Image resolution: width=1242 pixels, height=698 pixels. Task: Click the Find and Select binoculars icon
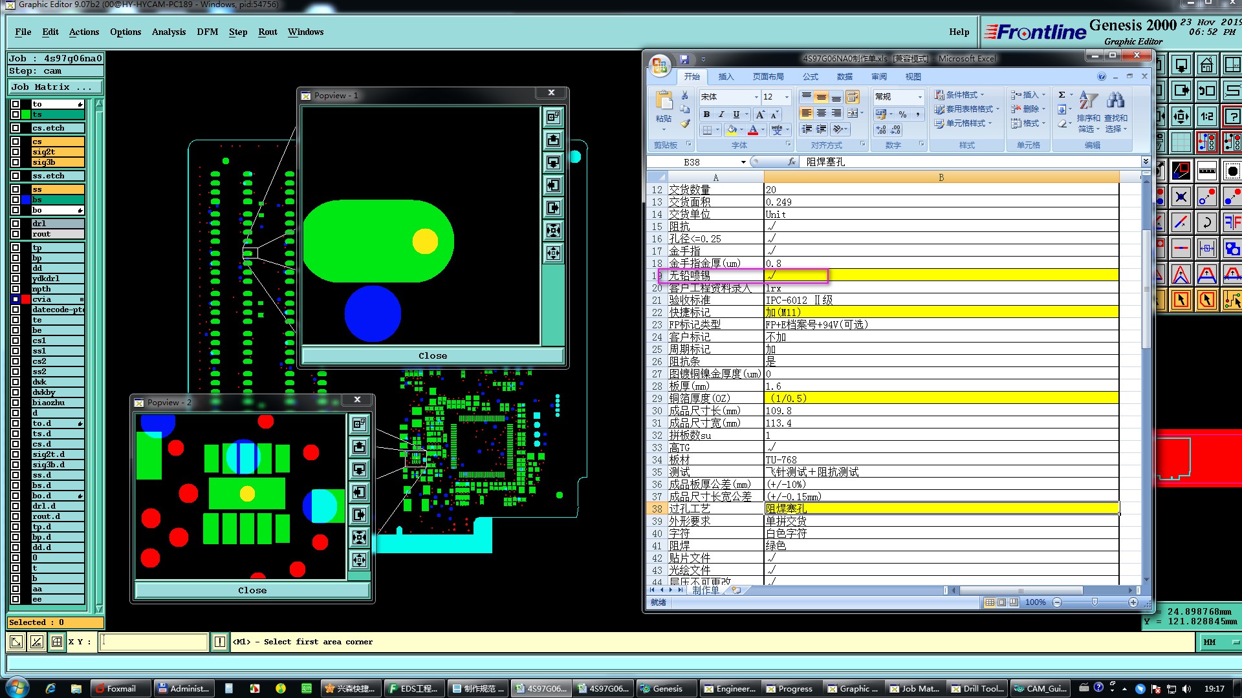tap(1115, 100)
